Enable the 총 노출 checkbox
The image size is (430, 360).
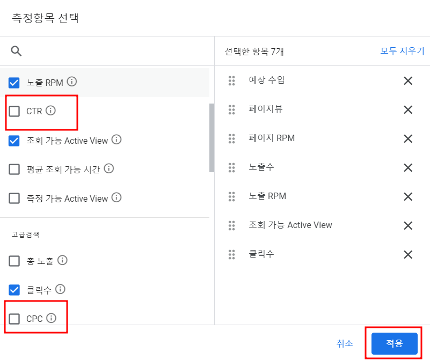click(x=13, y=261)
